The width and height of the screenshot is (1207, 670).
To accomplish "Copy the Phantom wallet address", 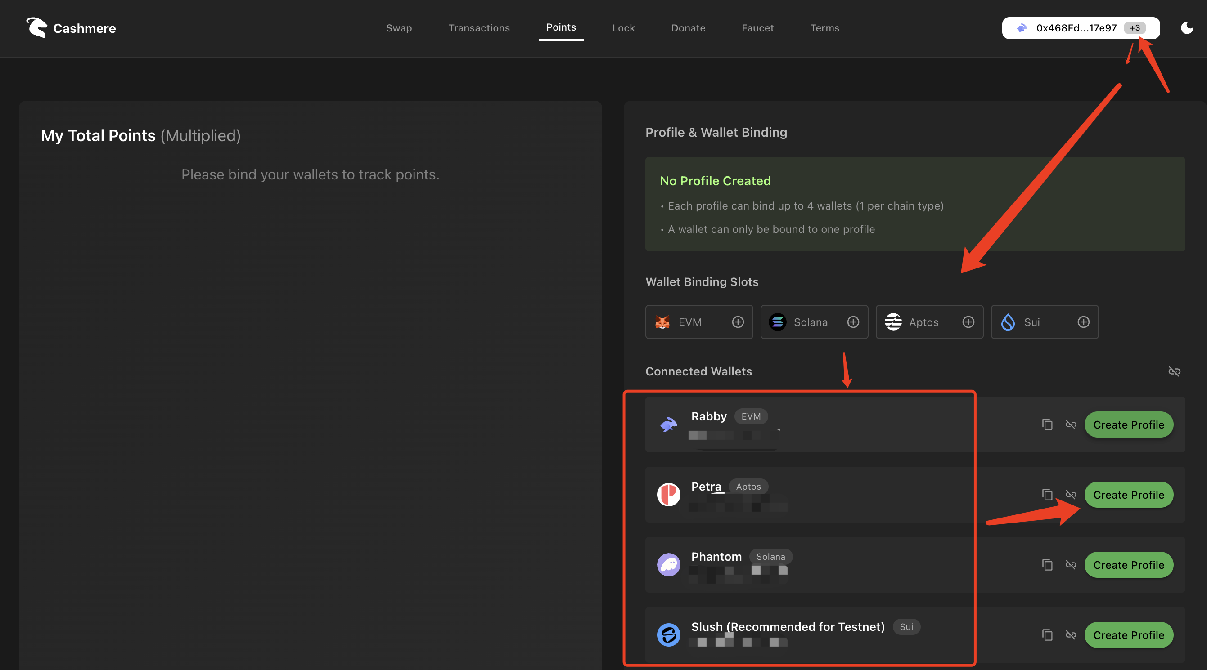I will point(1047,565).
